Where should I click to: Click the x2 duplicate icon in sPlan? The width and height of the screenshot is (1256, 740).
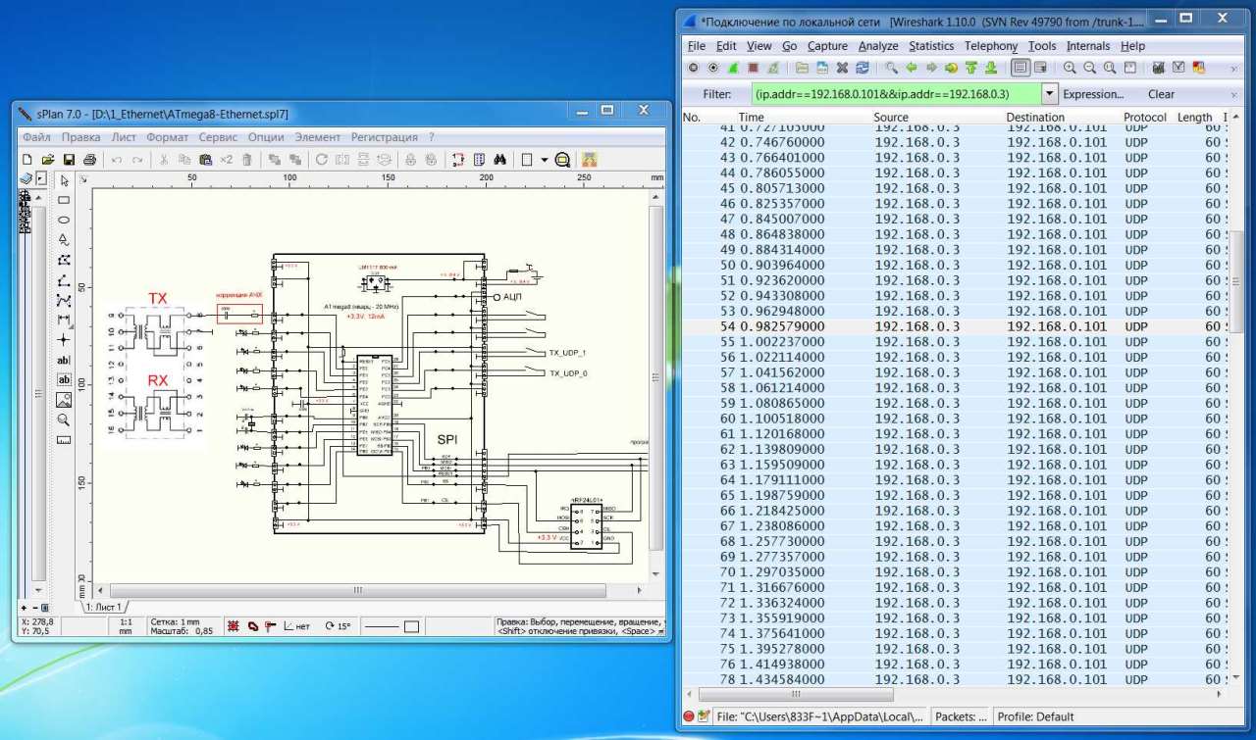[x=226, y=159]
